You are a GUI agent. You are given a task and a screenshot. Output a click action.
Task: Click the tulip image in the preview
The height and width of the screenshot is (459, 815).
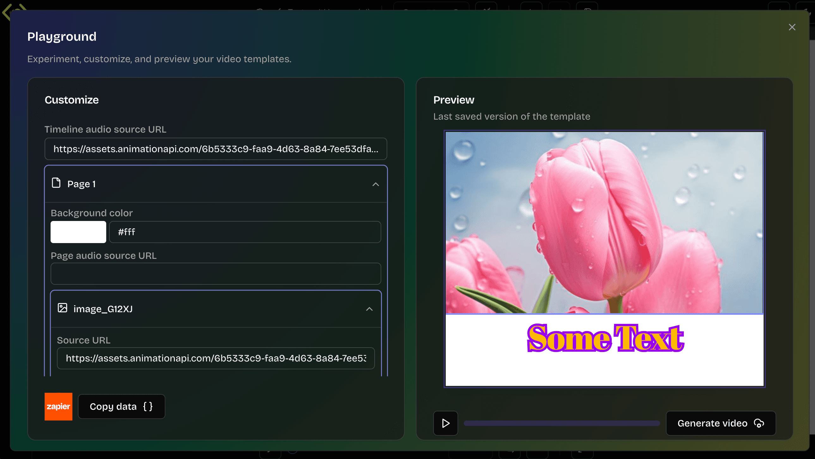pyautogui.click(x=604, y=222)
